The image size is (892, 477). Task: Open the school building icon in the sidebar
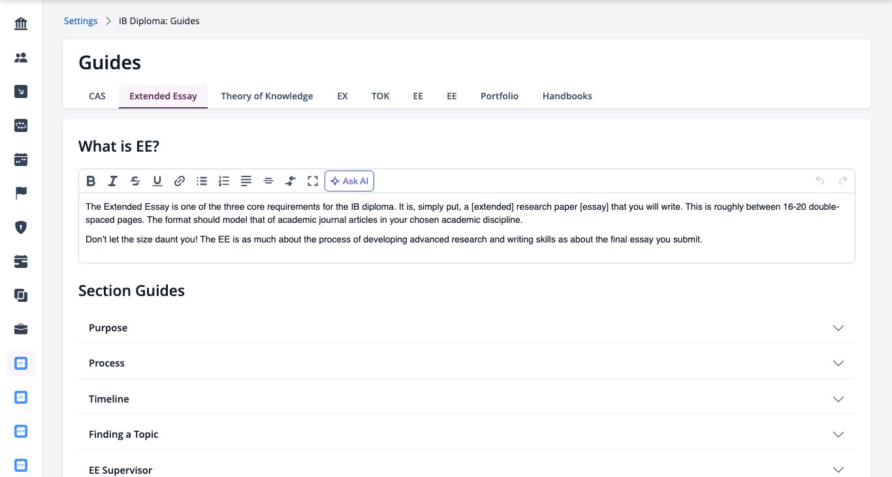pos(21,24)
